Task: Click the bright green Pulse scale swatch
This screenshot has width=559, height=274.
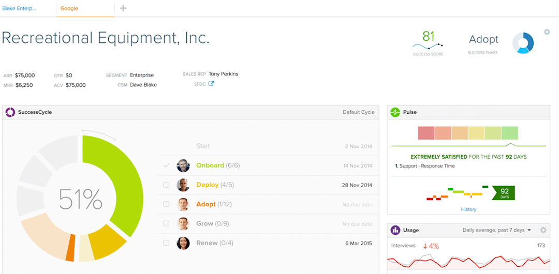Action: [510, 133]
